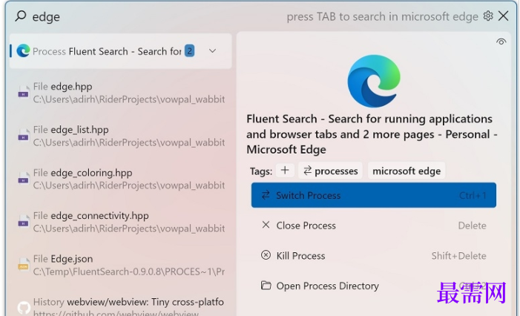Click the large Microsoft Edge logo
Viewport: 520px width, 316px height.
tap(374, 81)
